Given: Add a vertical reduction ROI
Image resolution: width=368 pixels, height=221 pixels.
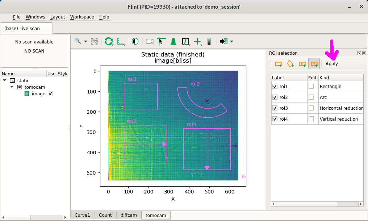Looking at the screenshot, I should tap(314, 64).
